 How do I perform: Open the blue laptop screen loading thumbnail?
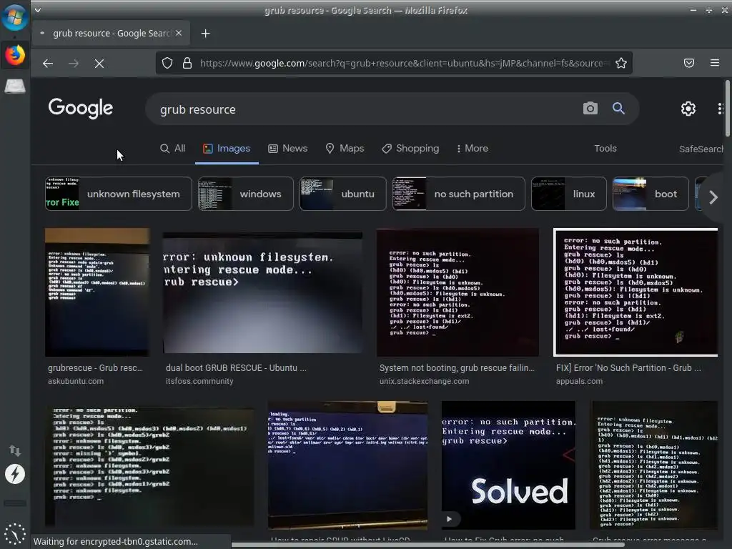click(348, 465)
